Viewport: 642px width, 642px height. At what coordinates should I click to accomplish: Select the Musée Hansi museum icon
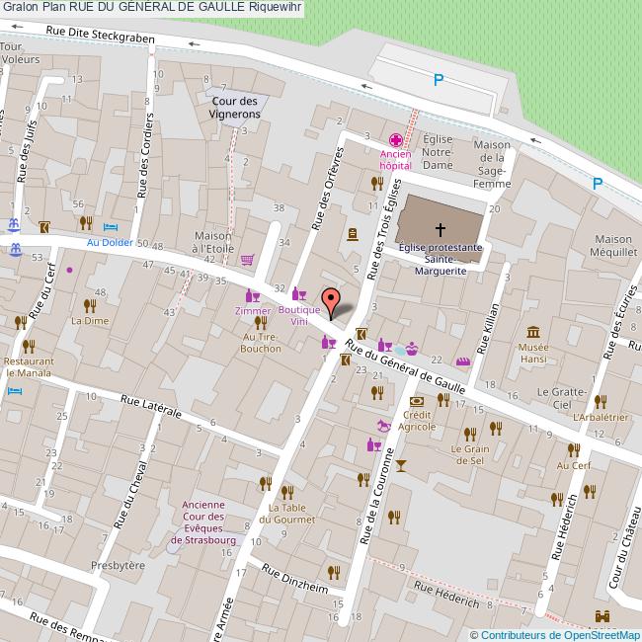pos(533,331)
